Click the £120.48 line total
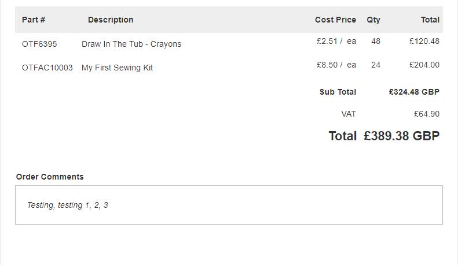Viewport: 458px width, 265px height. [x=424, y=41]
